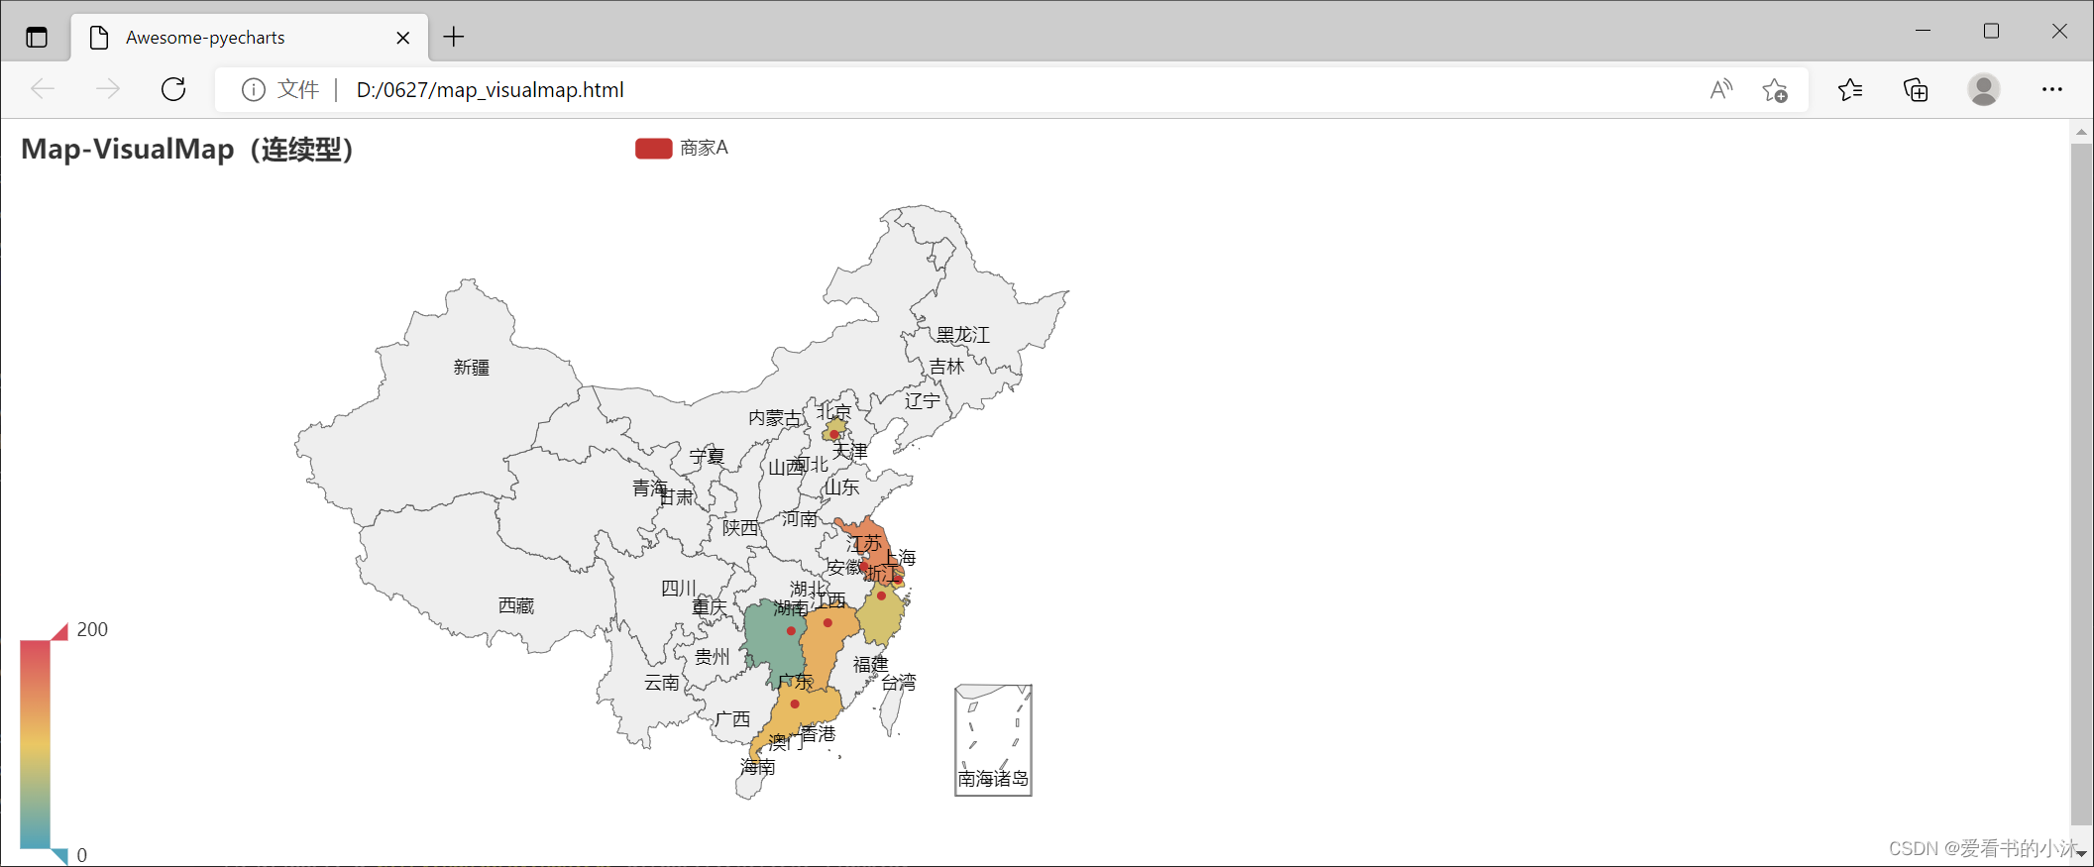Click the 云南 province label
The image size is (2094, 867).
(x=662, y=683)
